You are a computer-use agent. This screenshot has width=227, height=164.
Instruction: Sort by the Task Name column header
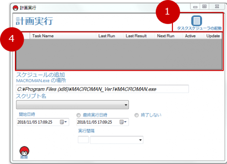(x=63, y=36)
